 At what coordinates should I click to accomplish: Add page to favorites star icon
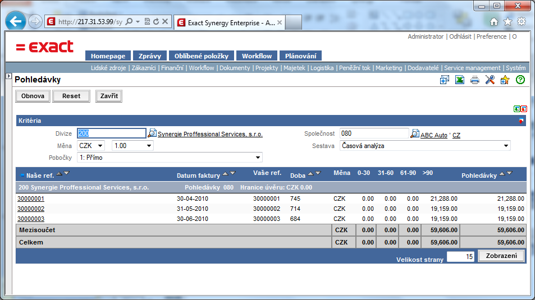click(x=505, y=80)
